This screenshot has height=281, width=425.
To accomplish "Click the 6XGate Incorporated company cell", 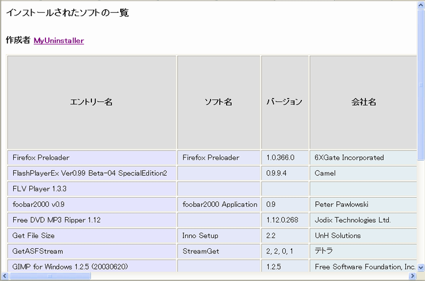I will pyautogui.click(x=363, y=157).
